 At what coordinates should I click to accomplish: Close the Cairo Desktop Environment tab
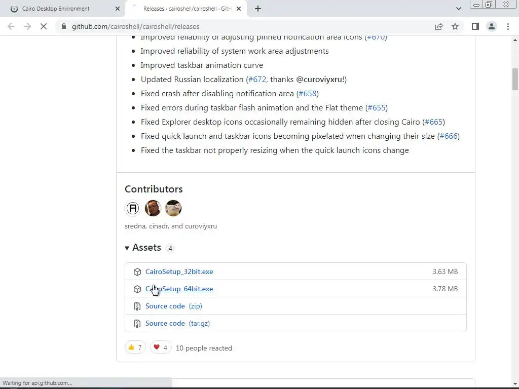tap(118, 9)
